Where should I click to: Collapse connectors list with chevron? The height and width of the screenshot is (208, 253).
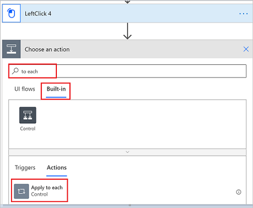128,152
